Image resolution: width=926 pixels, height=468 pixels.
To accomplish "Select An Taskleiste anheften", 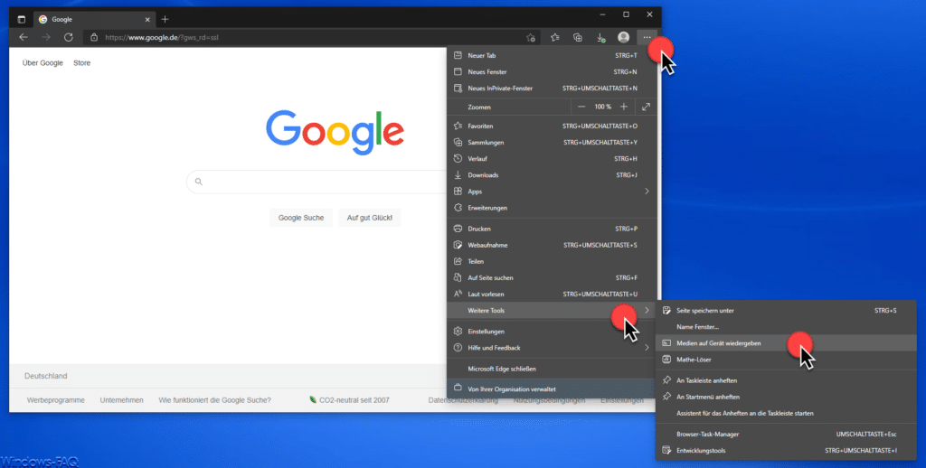I will [x=786, y=380].
